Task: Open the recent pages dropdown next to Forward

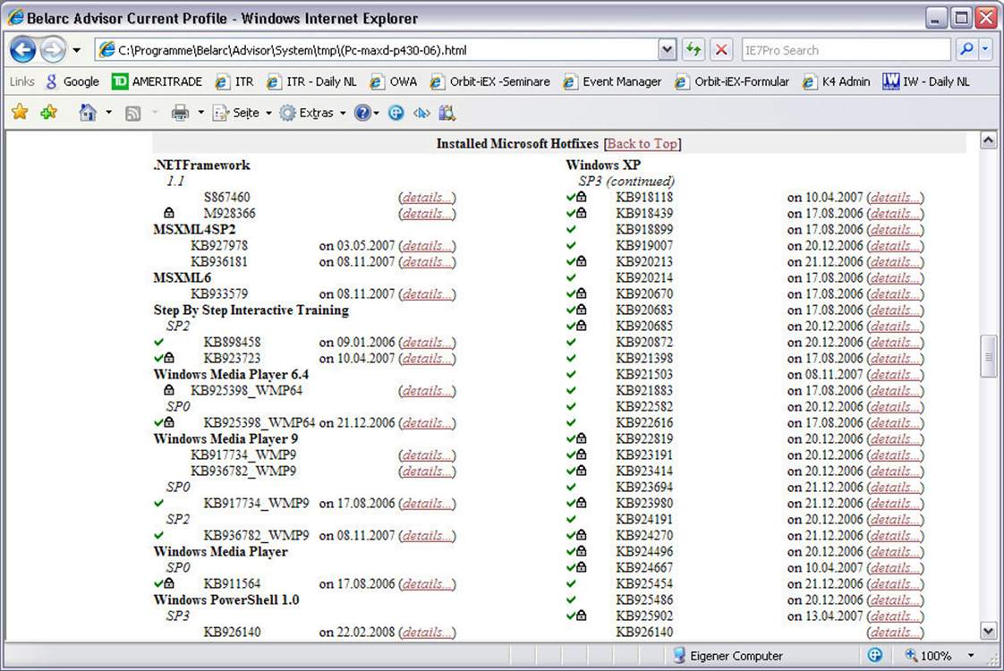Action: pos(76,50)
